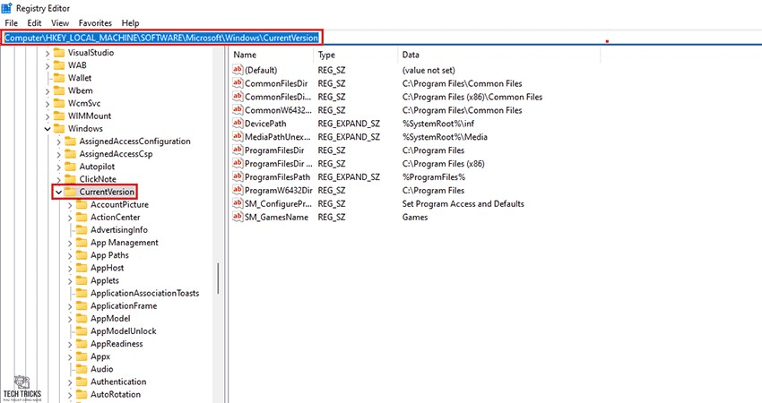The width and height of the screenshot is (762, 403).
Task: Collapse the CurrentVersion key
Action: point(59,193)
